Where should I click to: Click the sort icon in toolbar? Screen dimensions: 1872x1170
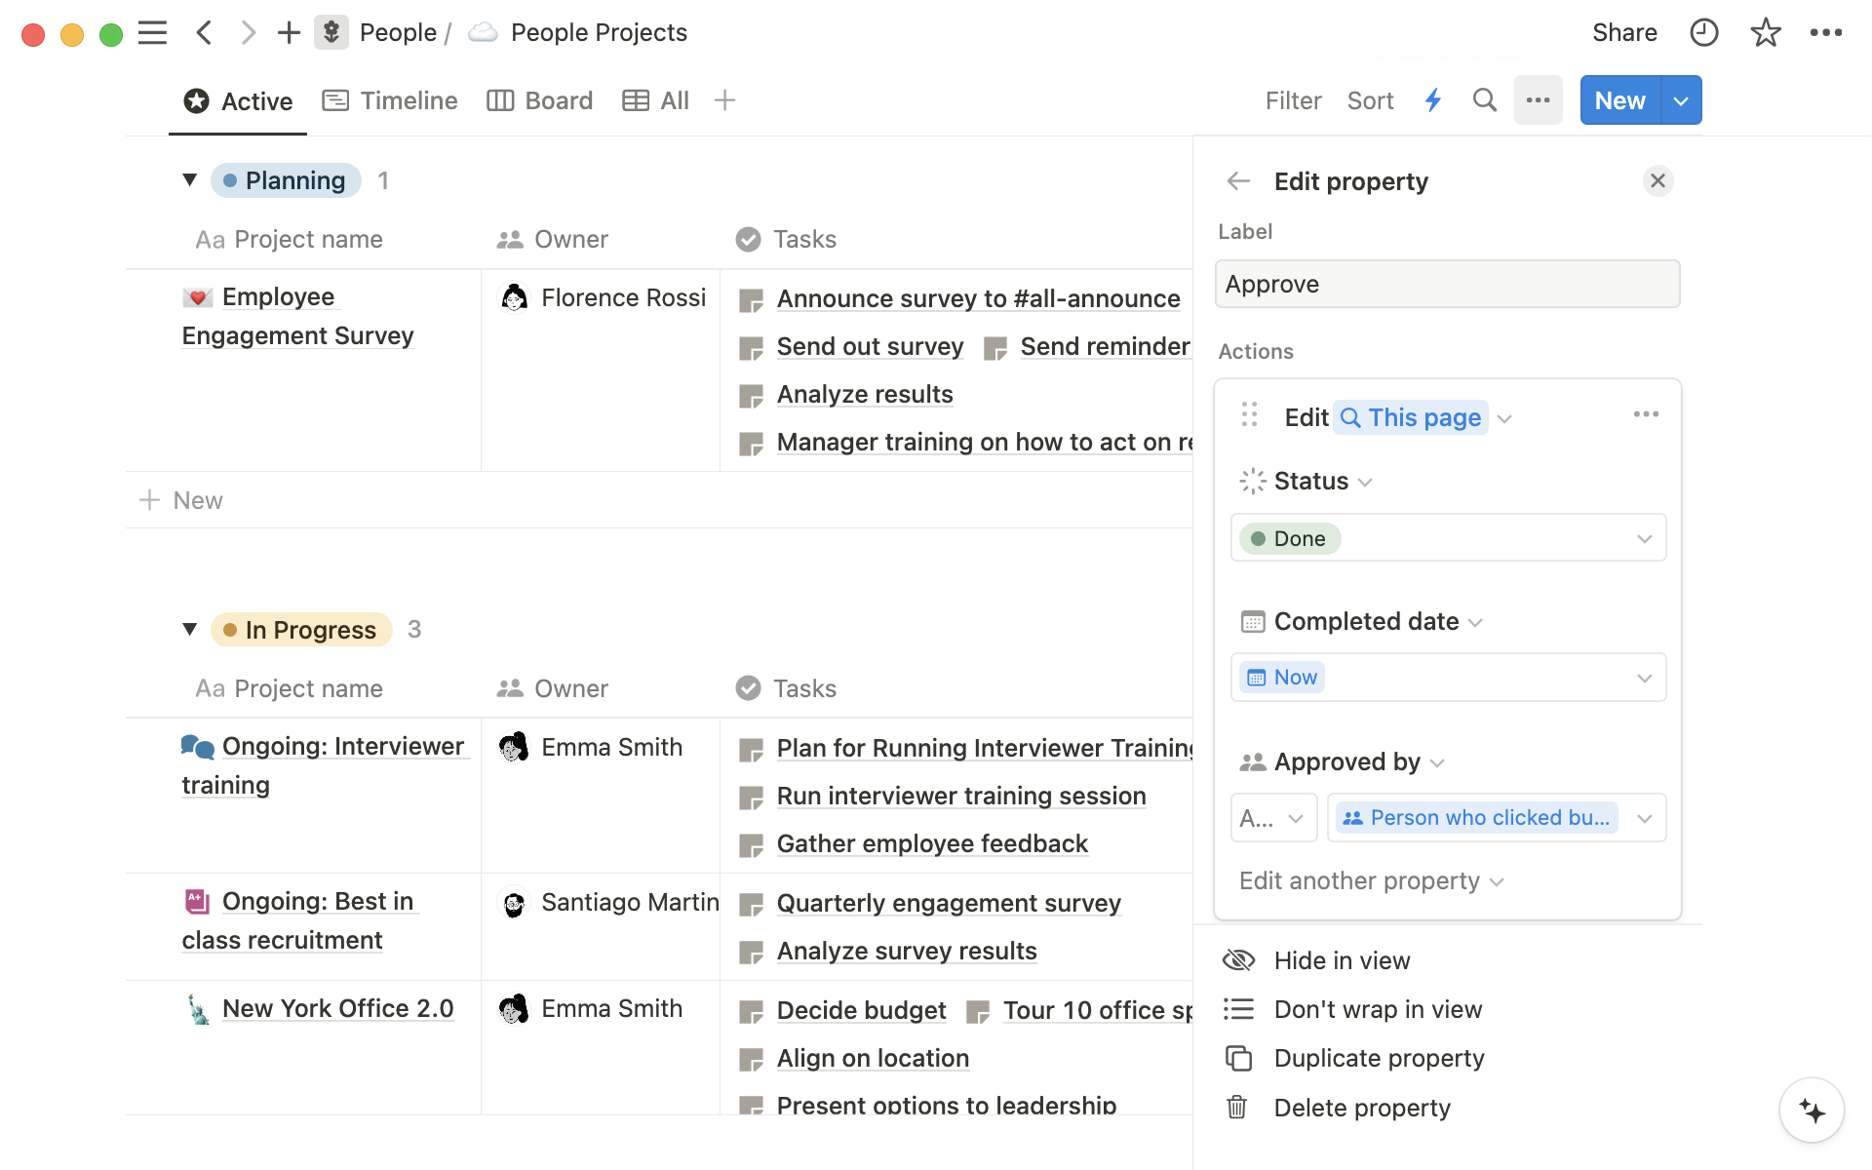[x=1369, y=101]
